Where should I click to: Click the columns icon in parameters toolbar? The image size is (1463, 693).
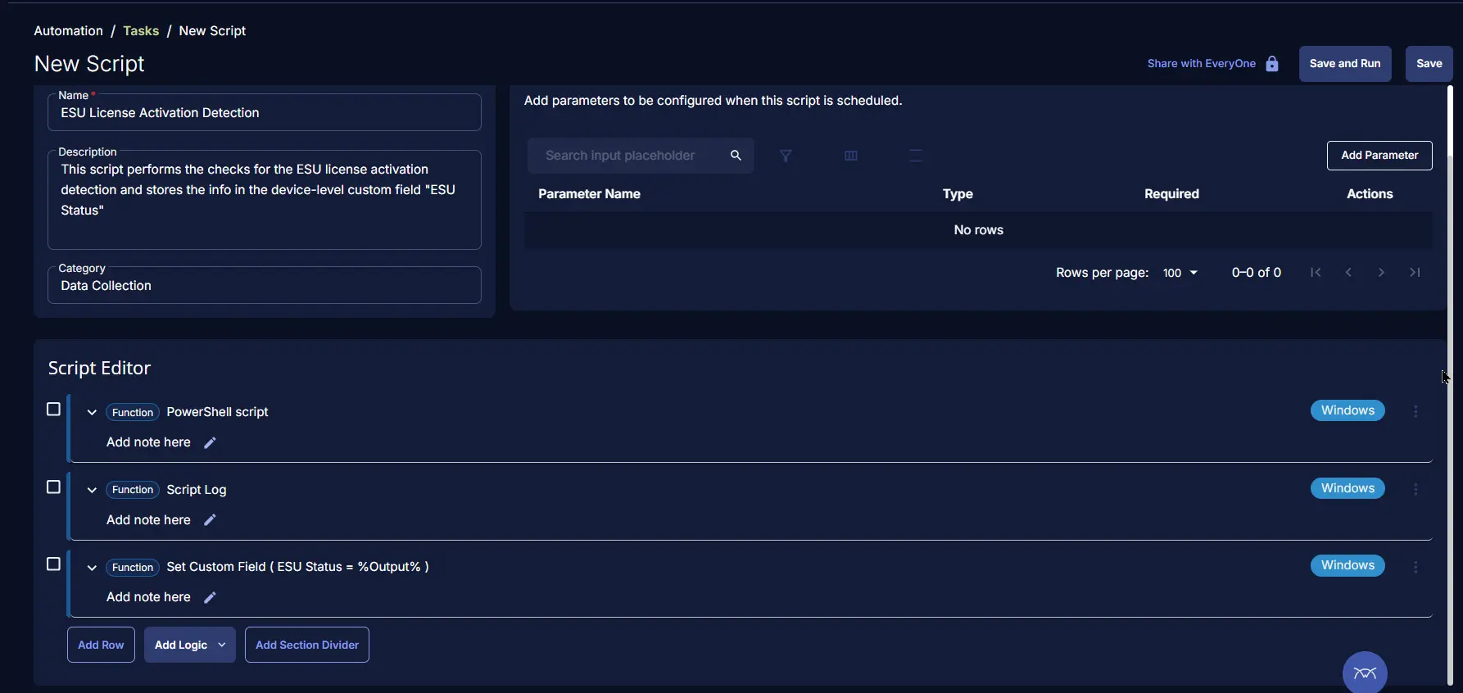click(x=850, y=156)
